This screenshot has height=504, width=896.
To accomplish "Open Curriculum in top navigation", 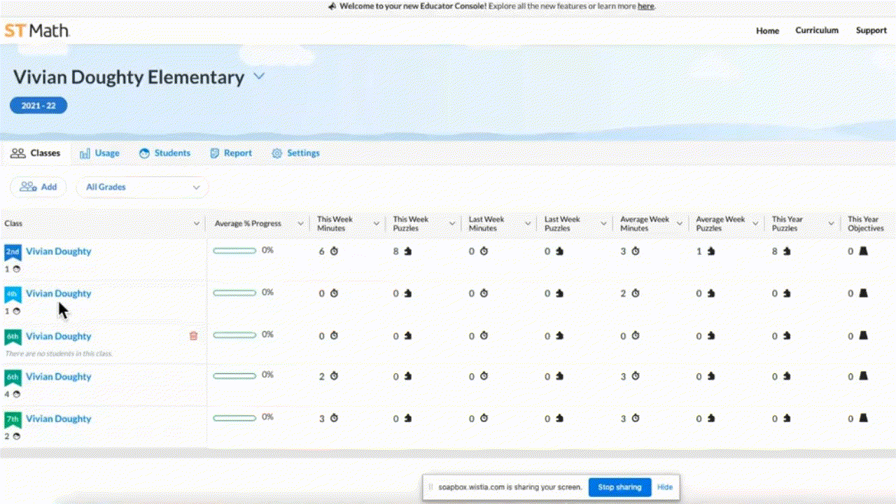I will click(817, 31).
